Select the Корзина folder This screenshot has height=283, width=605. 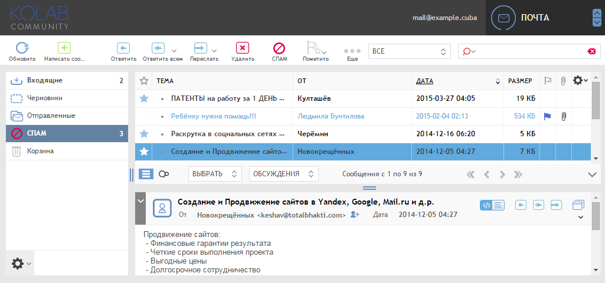coord(67,151)
